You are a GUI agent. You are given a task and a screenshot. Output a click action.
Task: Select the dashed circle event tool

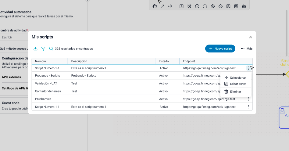[205, 6]
